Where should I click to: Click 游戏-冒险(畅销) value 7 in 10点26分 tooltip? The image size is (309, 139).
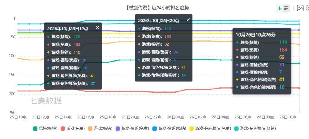tap(280, 72)
